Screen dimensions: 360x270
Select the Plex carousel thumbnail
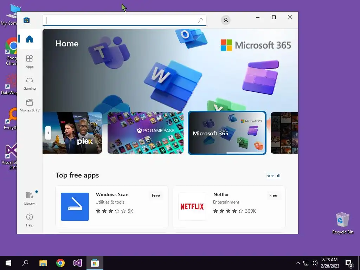point(72,133)
